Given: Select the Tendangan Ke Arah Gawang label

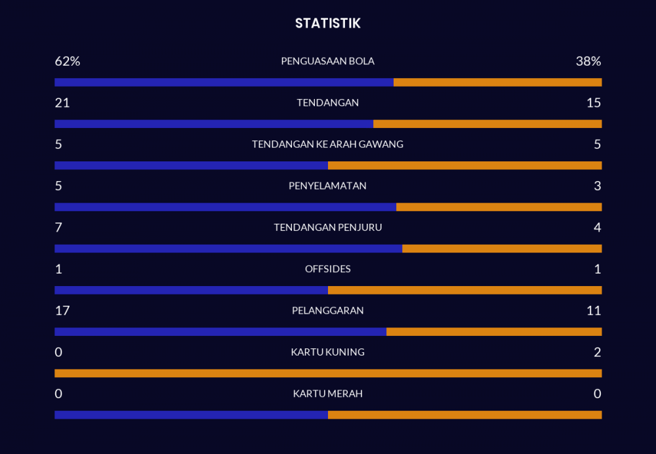Looking at the screenshot, I should click(327, 144).
